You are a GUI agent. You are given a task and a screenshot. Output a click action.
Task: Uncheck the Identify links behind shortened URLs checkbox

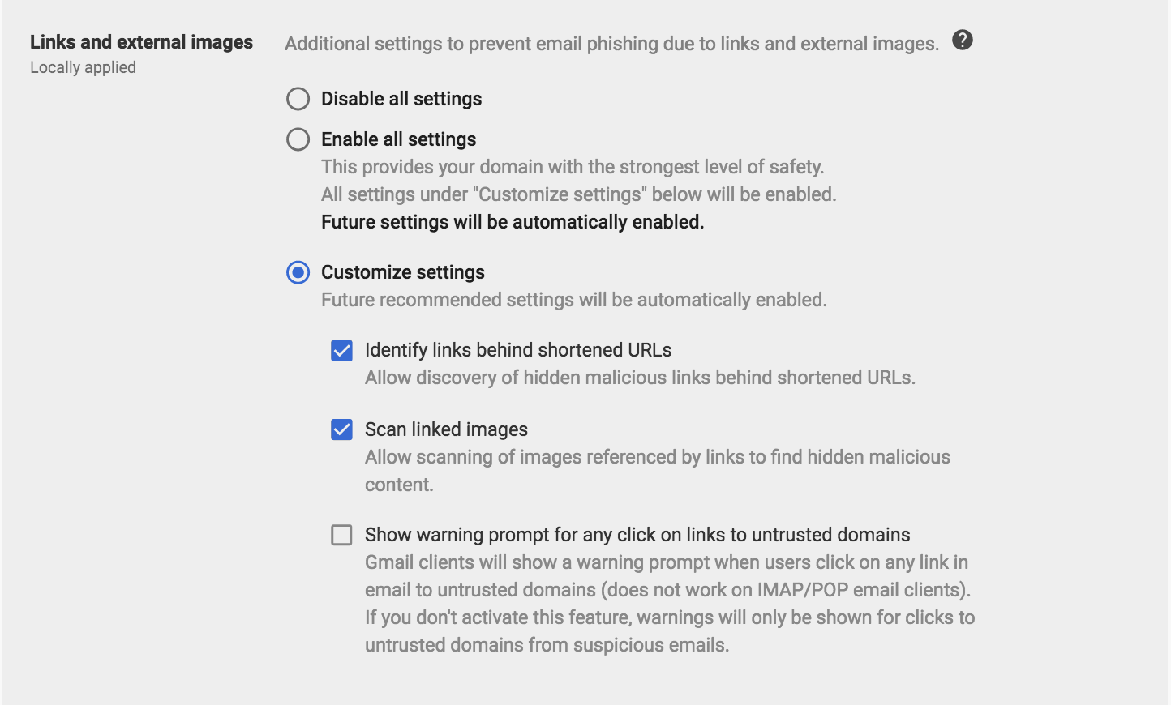(x=341, y=350)
